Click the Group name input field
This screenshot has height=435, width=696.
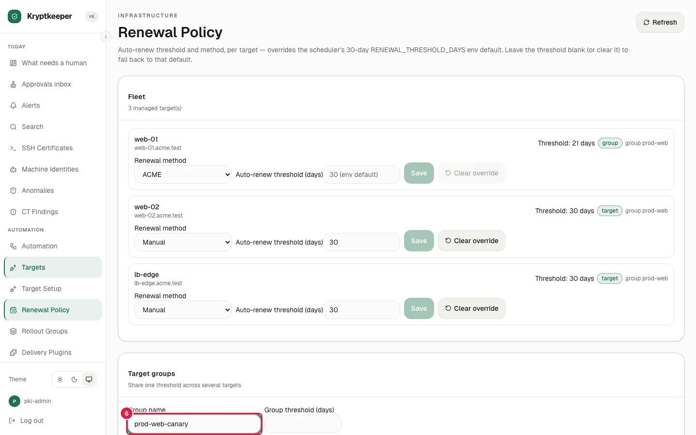pos(194,424)
